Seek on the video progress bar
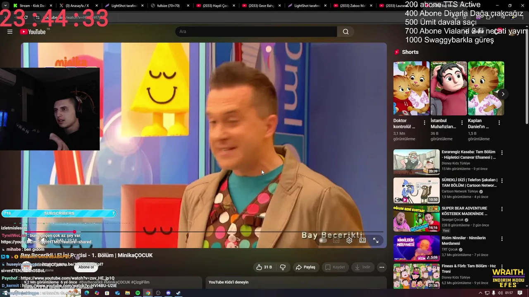The height and width of the screenshot is (297, 529). (204, 232)
